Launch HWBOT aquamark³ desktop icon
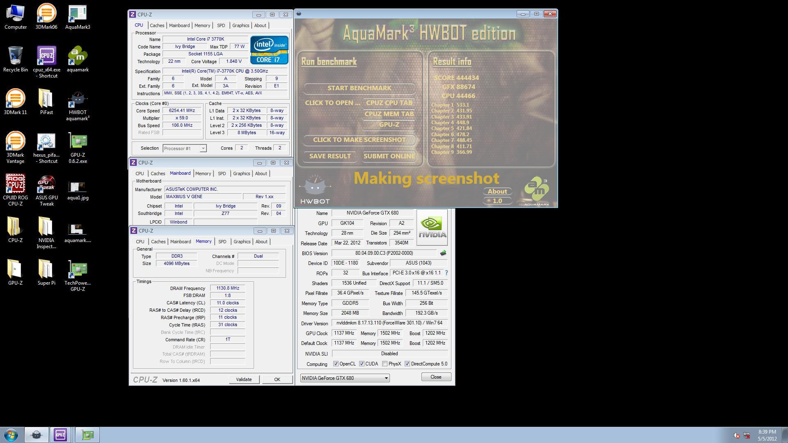 coord(78,105)
